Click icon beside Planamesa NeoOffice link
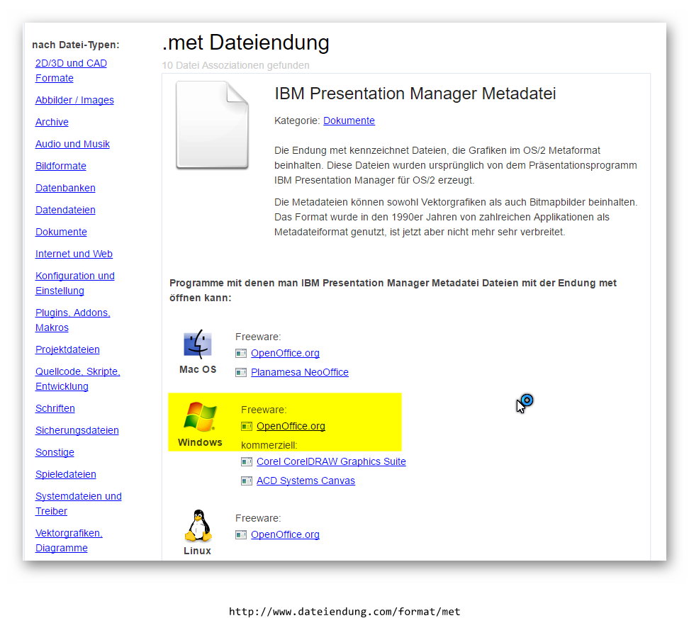Image resolution: width=689 pixels, height=640 pixels. click(241, 373)
